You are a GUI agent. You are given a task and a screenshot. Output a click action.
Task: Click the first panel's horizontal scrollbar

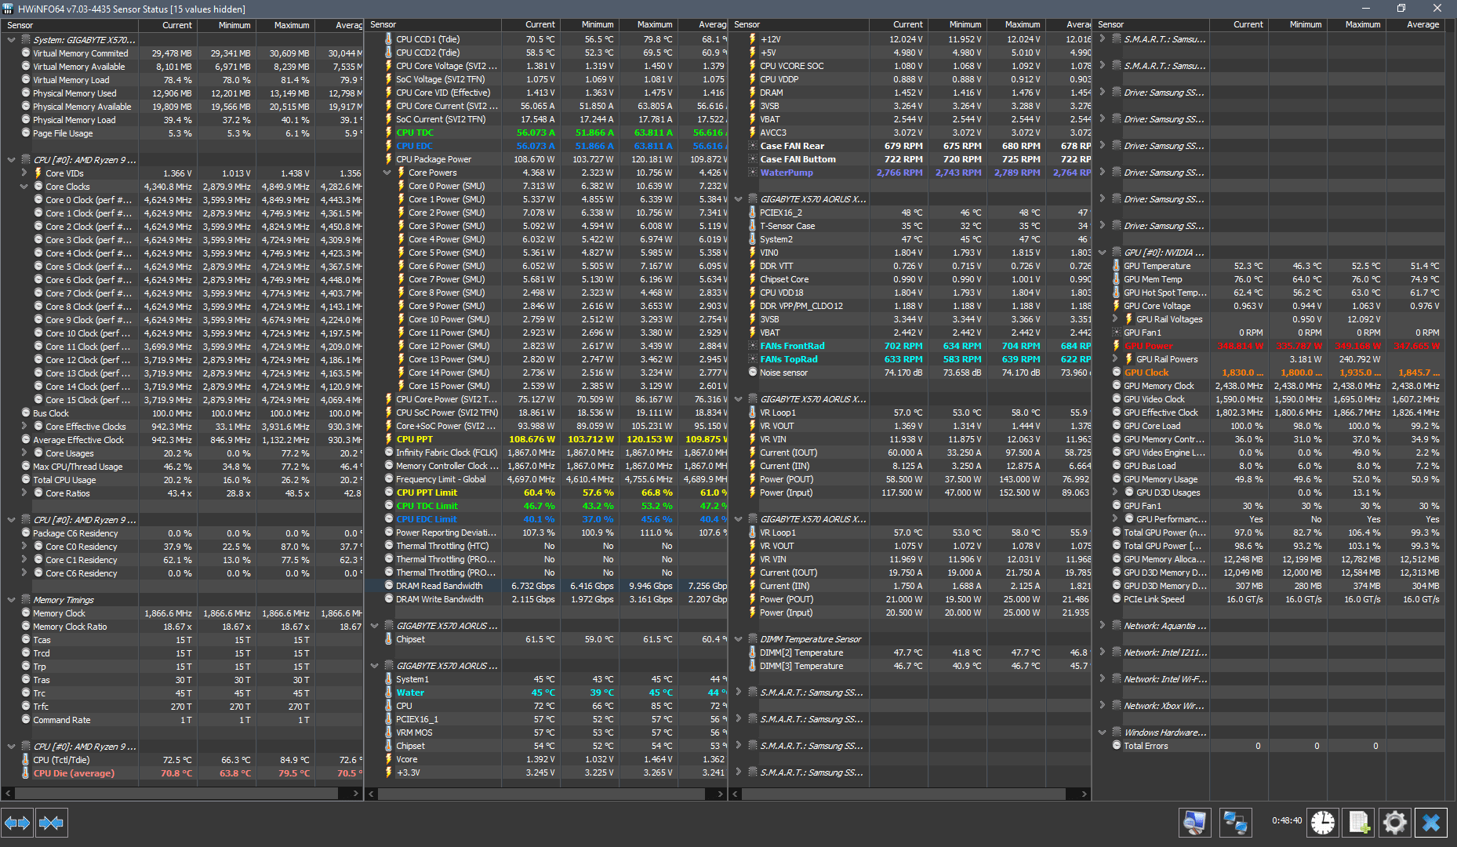182,794
